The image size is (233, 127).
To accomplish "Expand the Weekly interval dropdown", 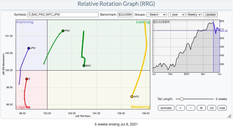I will coord(195,15).
